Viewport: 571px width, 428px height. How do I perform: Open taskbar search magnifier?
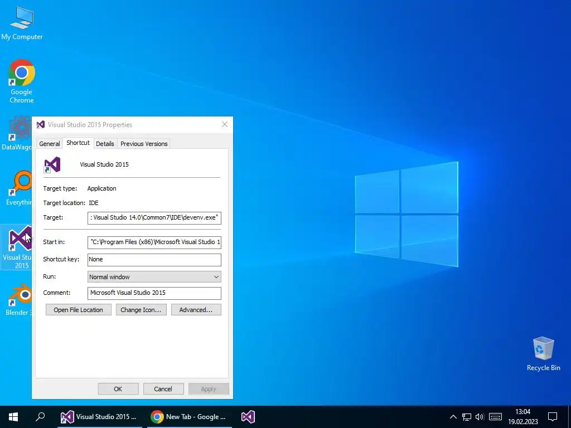pos(40,417)
